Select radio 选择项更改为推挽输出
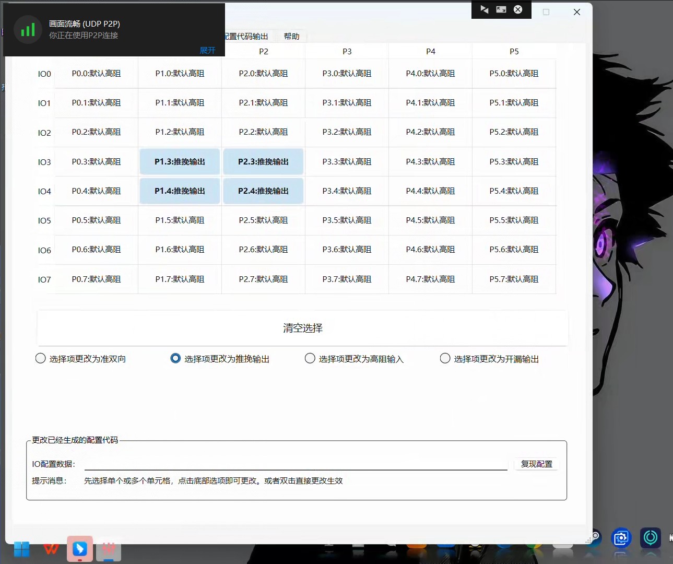 [220, 359]
